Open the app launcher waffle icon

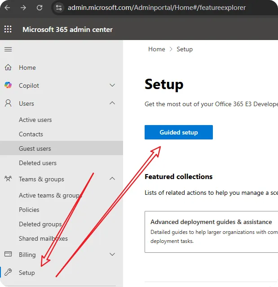click(x=8, y=29)
